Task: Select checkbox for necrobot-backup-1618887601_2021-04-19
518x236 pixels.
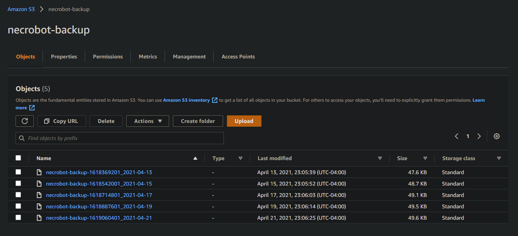Action: coord(18,206)
